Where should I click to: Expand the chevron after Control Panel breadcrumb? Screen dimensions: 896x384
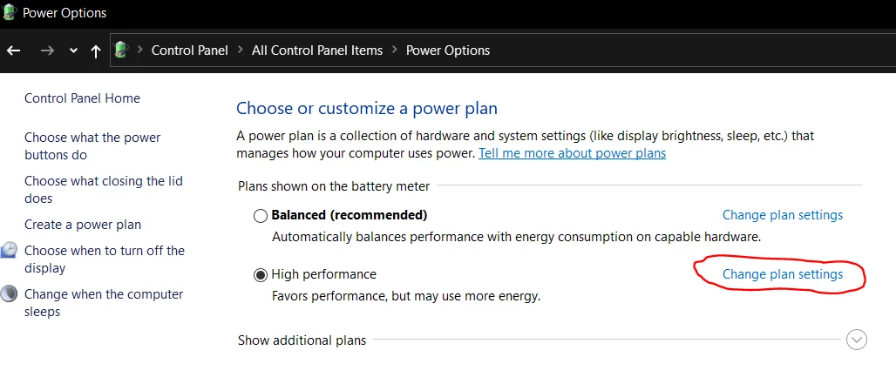tap(240, 51)
